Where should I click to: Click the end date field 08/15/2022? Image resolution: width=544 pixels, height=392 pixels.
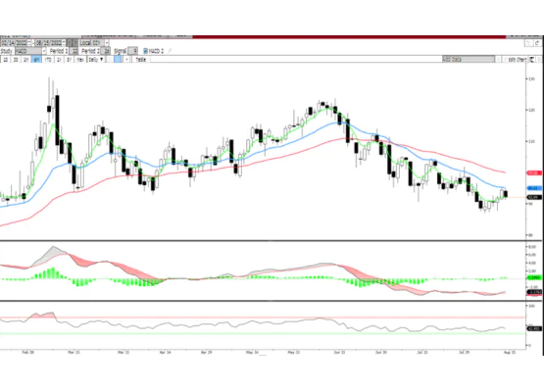49,43
